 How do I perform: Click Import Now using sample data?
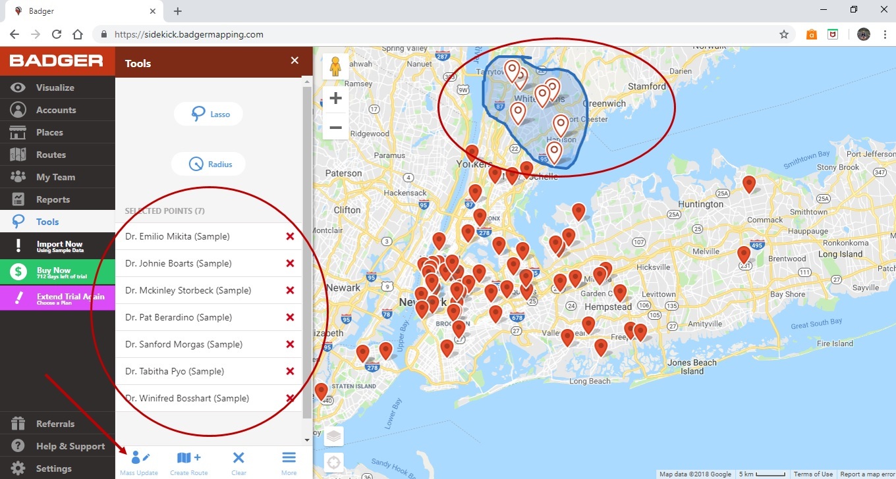[57, 246]
